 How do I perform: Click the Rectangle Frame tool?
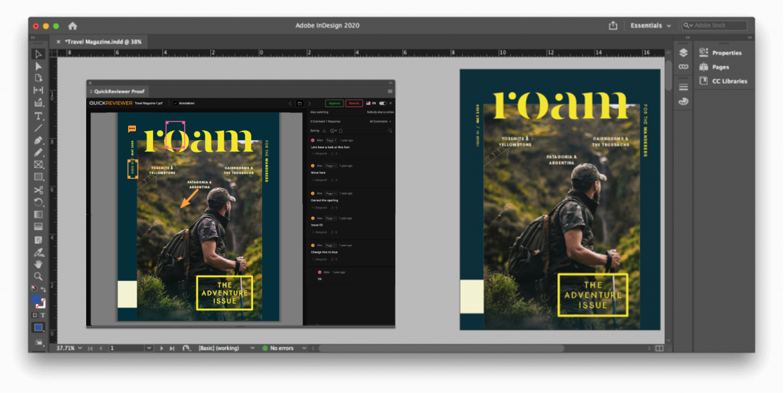(x=38, y=165)
